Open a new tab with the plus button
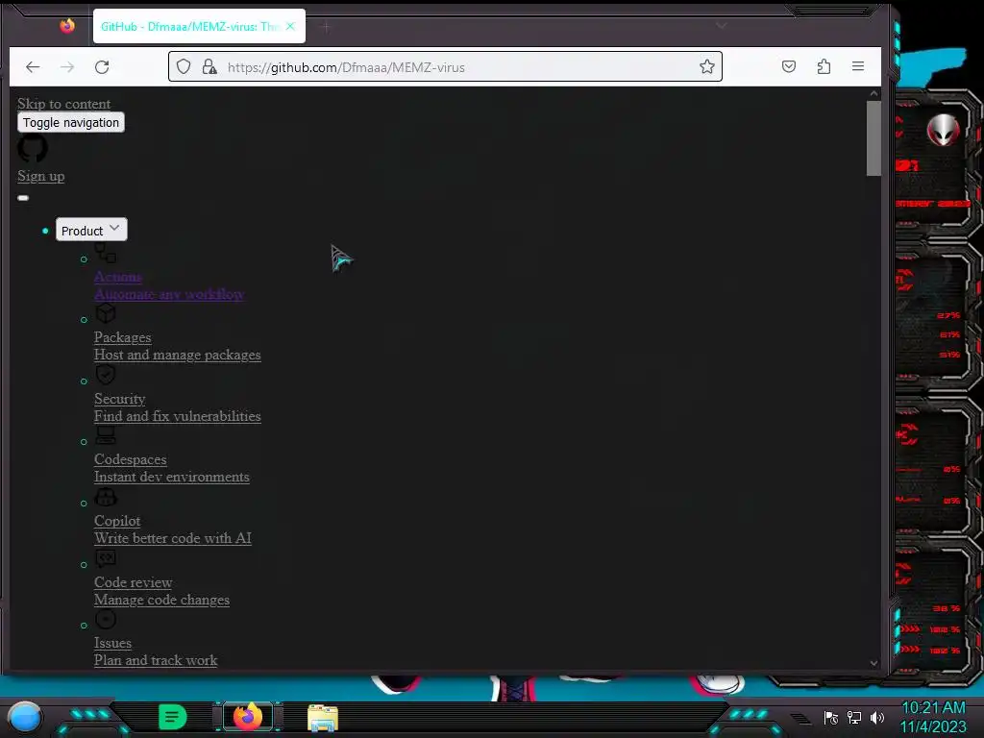Image resolution: width=984 pixels, height=738 pixels. coord(325,27)
